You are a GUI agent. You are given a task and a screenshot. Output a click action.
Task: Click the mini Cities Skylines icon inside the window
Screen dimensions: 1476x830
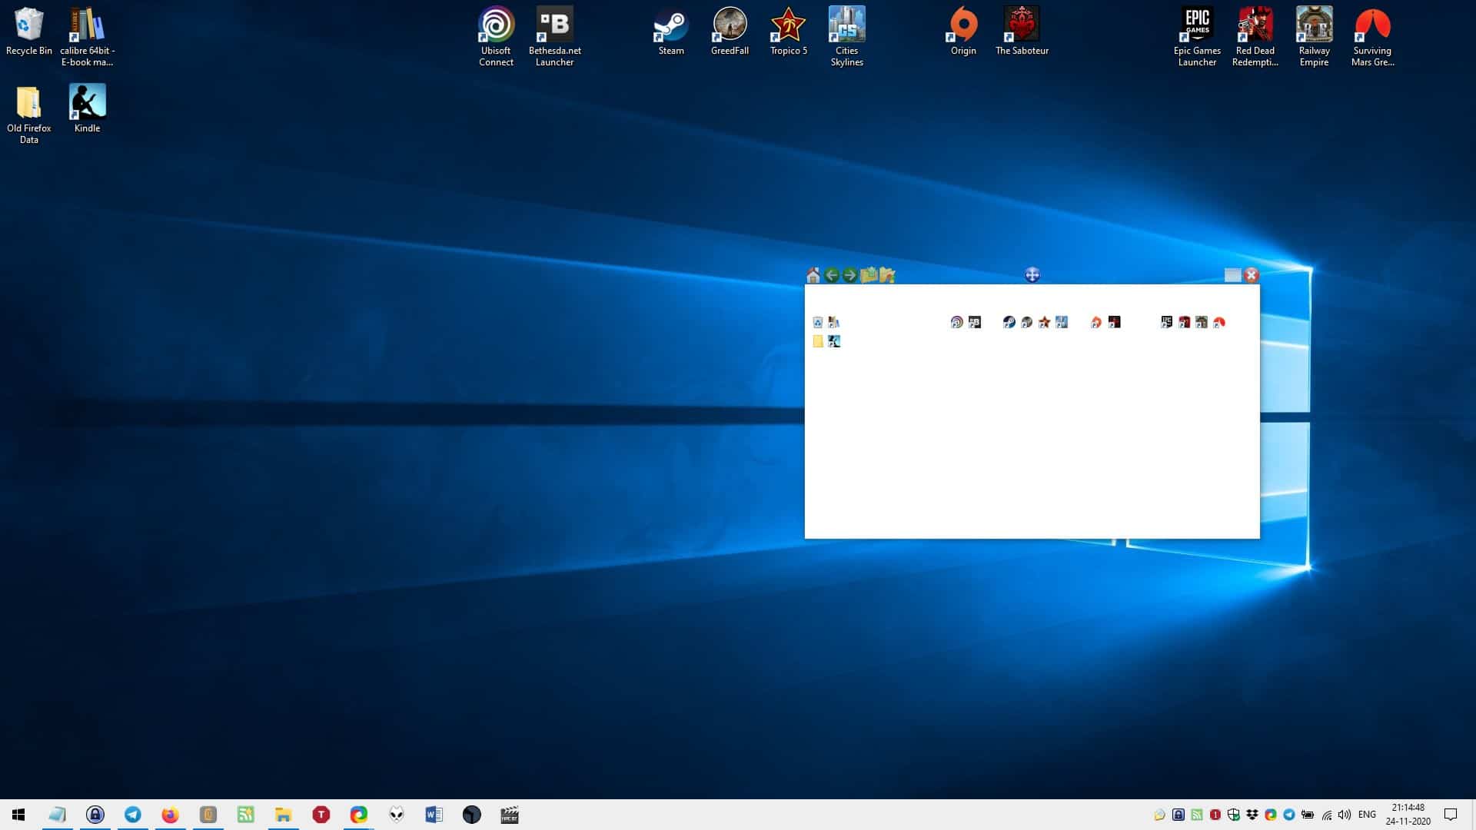(1062, 323)
